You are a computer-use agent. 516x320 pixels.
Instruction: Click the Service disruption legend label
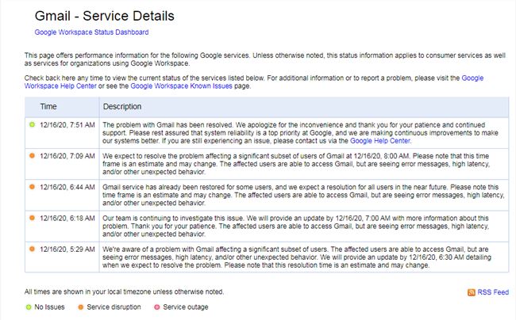tap(114, 307)
